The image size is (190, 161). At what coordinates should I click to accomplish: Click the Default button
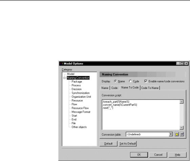point(108,144)
